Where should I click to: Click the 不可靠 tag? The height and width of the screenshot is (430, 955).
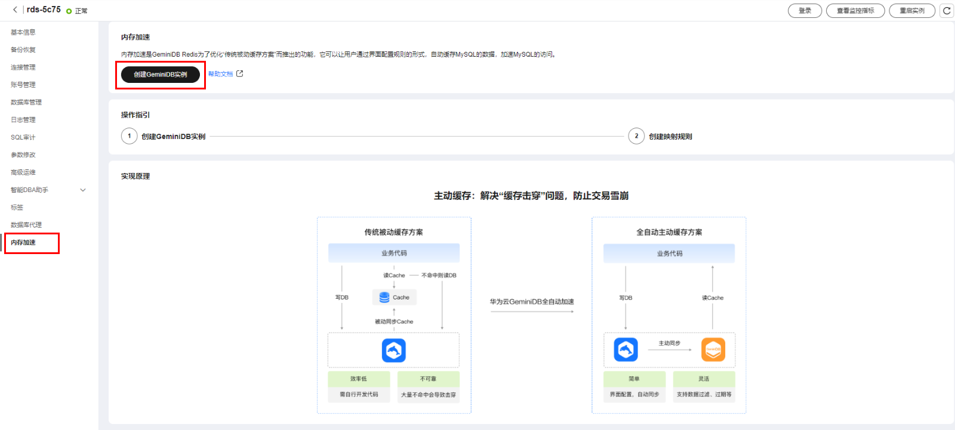point(428,379)
